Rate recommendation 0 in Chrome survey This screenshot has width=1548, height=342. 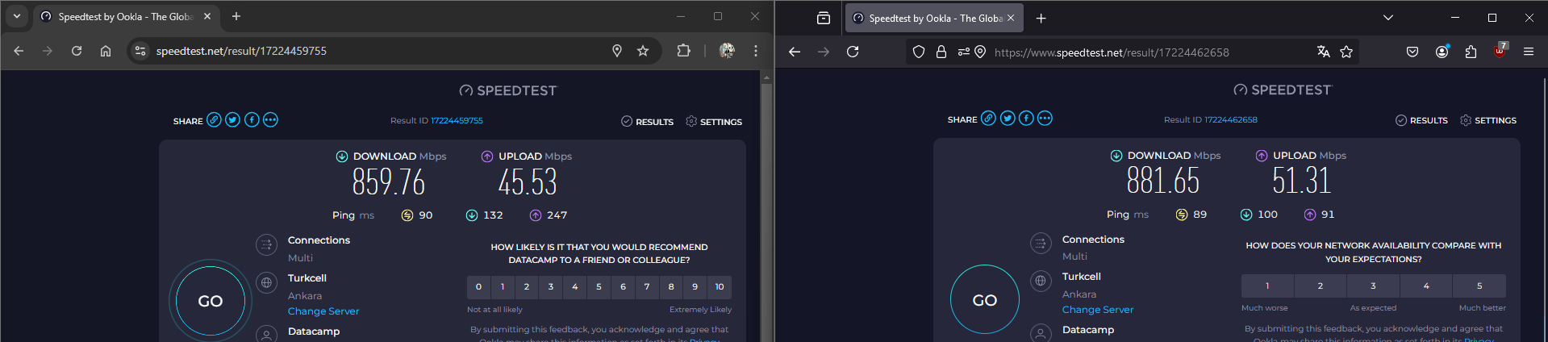click(x=478, y=286)
